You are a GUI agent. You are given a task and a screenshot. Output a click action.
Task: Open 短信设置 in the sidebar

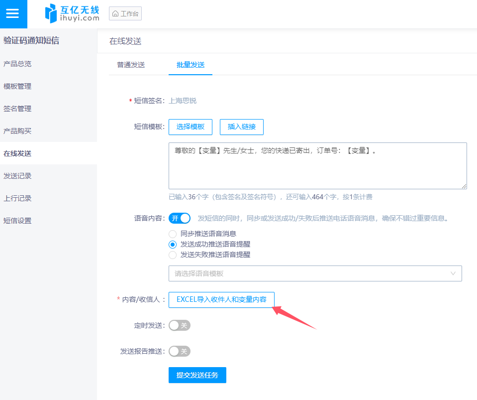tap(17, 221)
